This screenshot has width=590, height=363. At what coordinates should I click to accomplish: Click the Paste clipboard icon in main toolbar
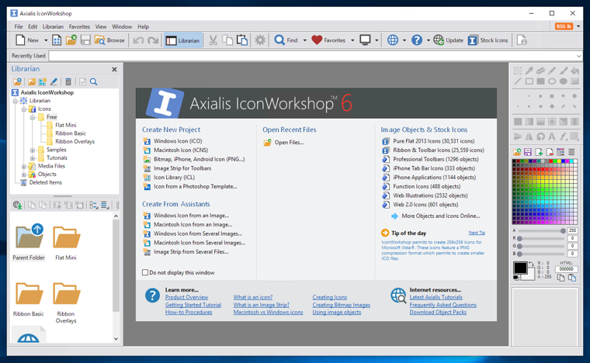point(242,40)
